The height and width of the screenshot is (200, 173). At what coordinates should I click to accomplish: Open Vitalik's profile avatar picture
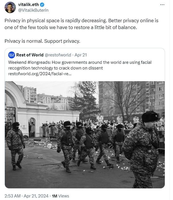pos(10,7)
